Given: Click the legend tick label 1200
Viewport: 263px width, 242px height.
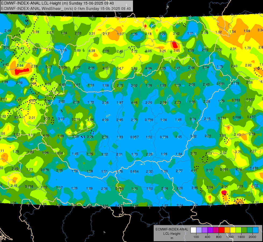Looking at the screenshot, I should [x=230, y=237].
